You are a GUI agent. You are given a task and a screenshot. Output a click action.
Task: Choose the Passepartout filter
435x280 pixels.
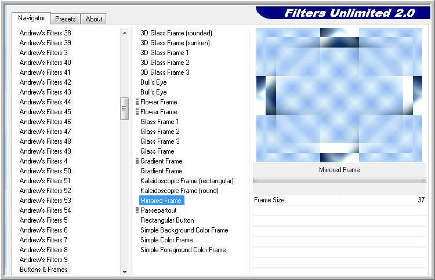(x=158, y=210)
